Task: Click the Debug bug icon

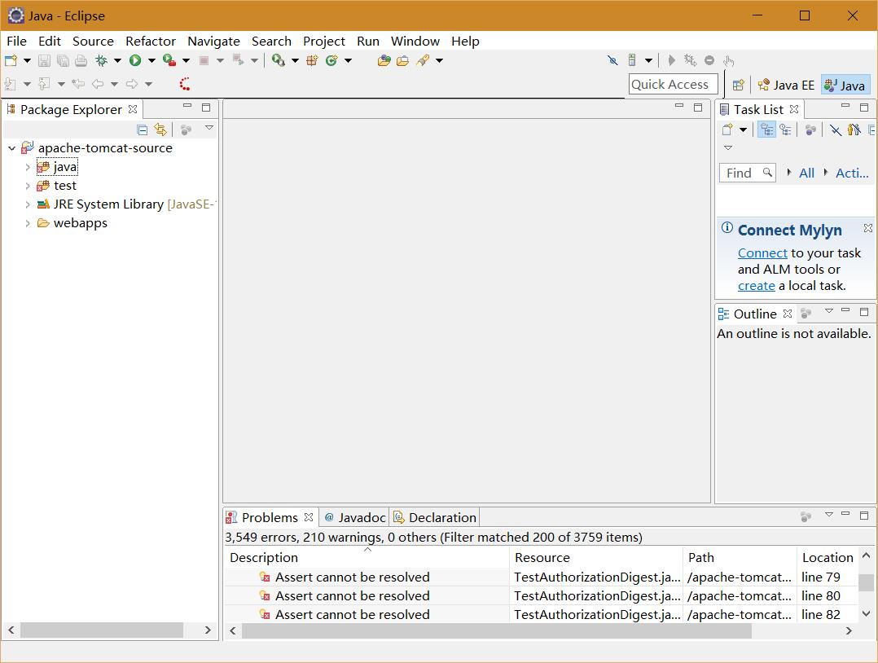Action: [x=101, y=60]
